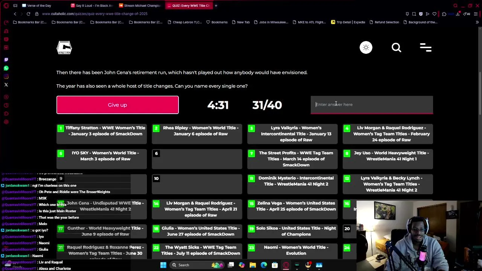482x271 pixels.
Task: Select The Street Profits WWE Tag Team answer
Action: click(x=293, y=159)
